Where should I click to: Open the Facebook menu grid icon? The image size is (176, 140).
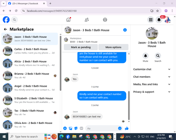(151, 20)
